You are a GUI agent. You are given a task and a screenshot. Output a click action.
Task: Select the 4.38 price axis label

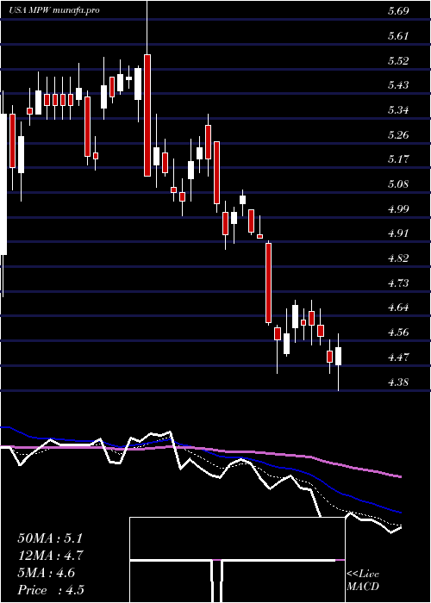(x=398, y=382)
